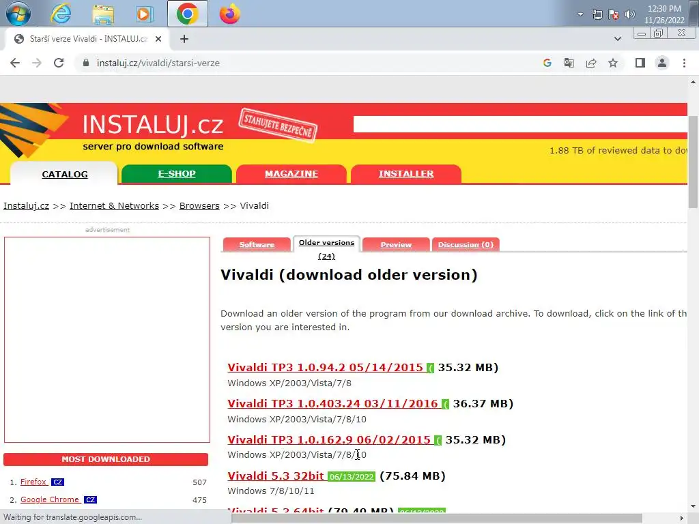Viewport: 699px width, 524px height.
Task: Click the horizontal scrollbar thumb at bottom
Action: (437, 519)
